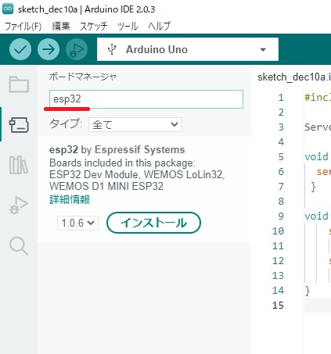Open the Arduino Uno board selector dropdown
The image size is (331, 354).
[188, 49]
